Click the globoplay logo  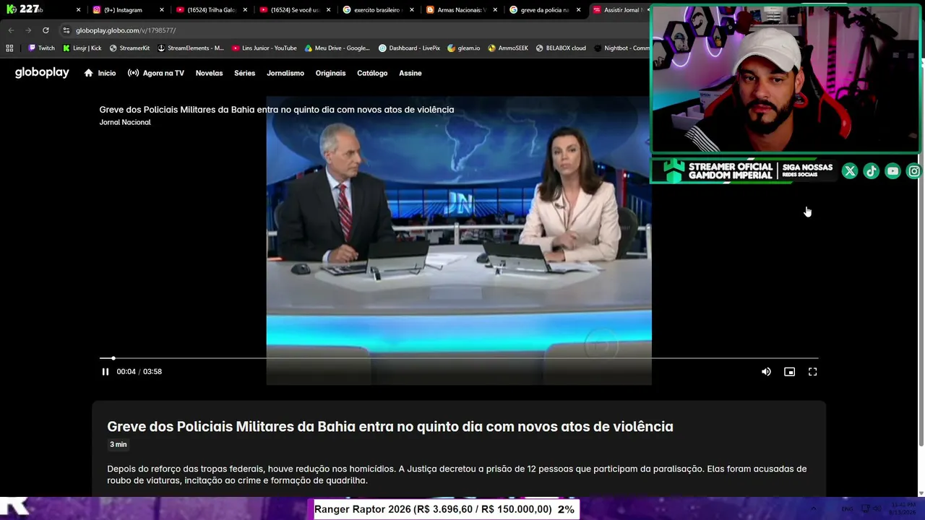pos(42,72)
